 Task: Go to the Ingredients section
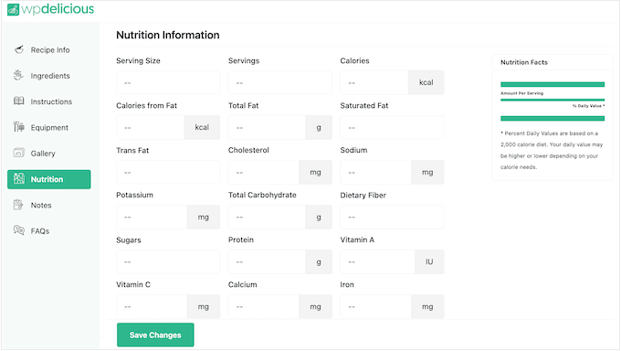click(48, 75)
